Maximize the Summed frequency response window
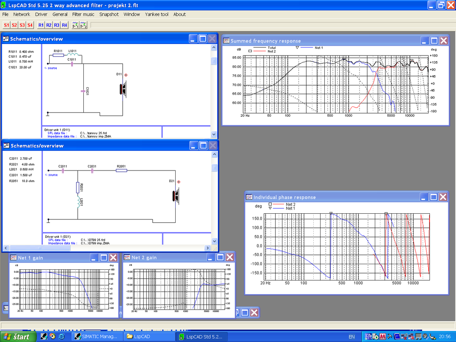Image resolution: width=456 pixels, height=342 pixels. pos(434,41)
